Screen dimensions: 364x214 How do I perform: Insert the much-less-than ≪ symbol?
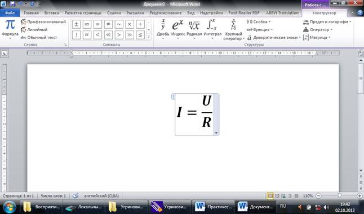tap(108, 35)
